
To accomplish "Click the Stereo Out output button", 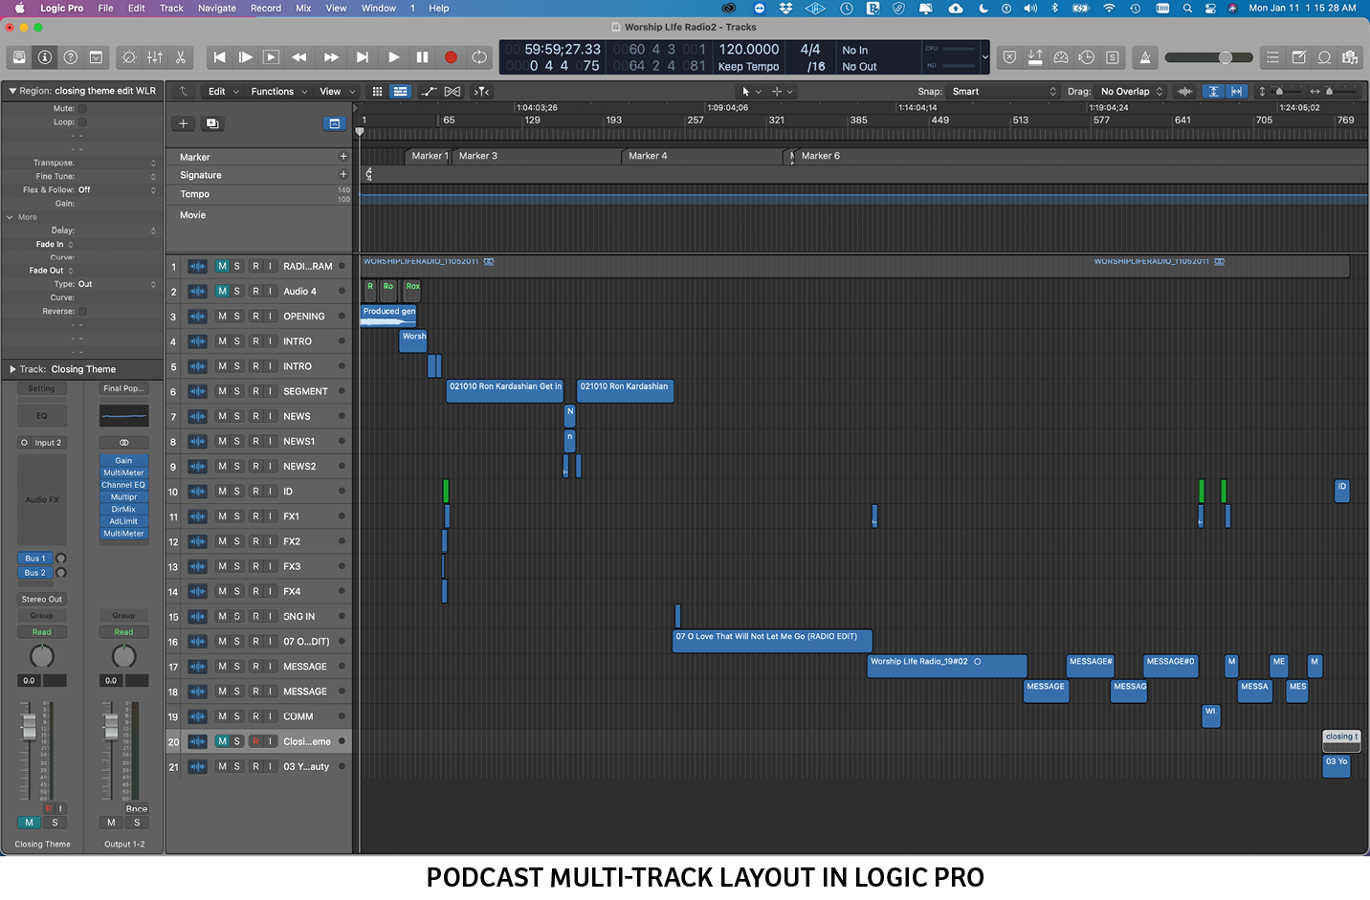I will (42, 600).
